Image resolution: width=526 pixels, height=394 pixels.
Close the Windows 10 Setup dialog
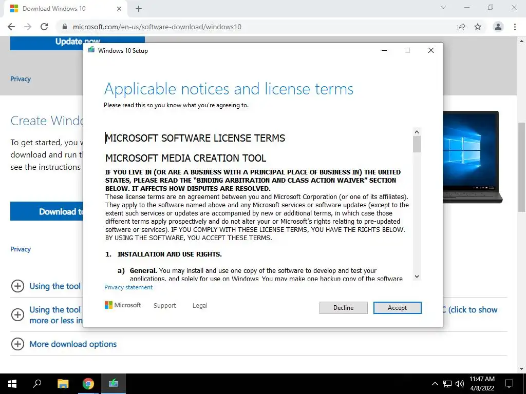pyautogui.click(x=431, y=51)
